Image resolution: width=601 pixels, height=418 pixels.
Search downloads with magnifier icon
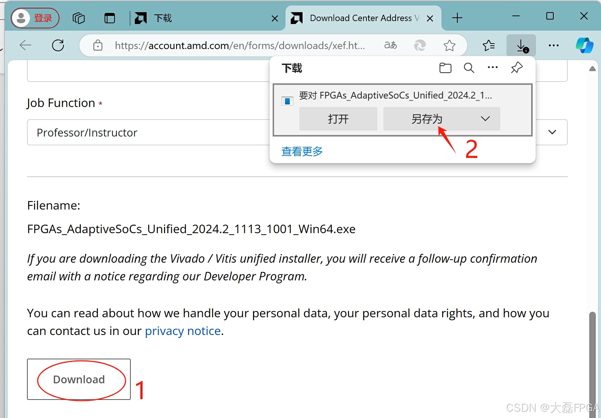(469, 68)
